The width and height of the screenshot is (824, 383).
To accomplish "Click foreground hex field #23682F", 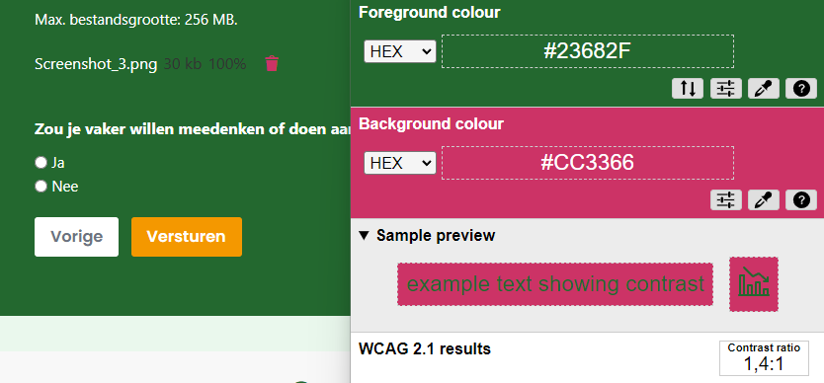I will 588,51.
